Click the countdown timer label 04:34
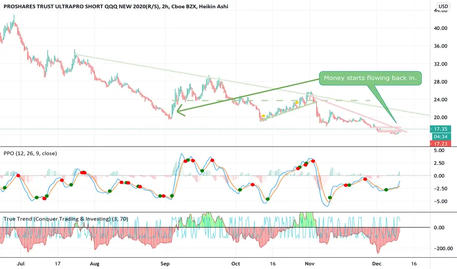 pos(440,136)
